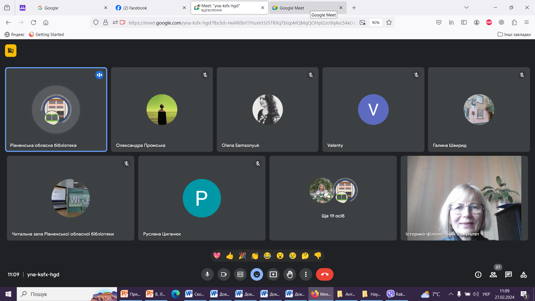
Task: Open the Windows Start menu
Action: (8, 294)
